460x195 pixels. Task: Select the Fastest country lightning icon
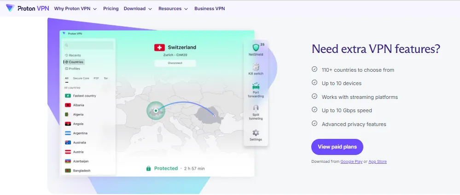(x=68, y=96)
